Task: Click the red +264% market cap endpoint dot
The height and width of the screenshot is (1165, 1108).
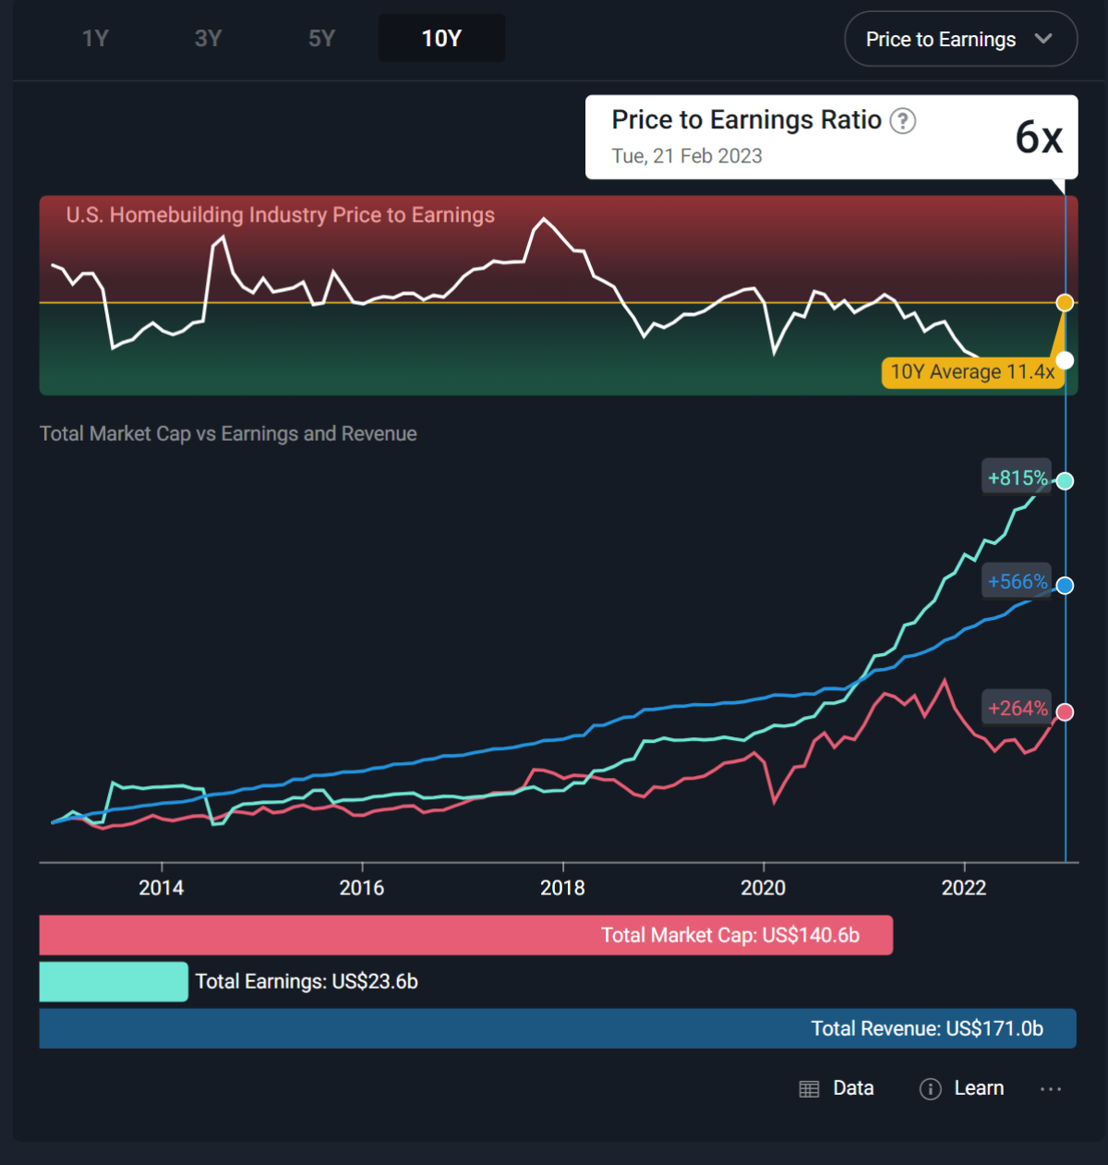Action: point(1065,711)
